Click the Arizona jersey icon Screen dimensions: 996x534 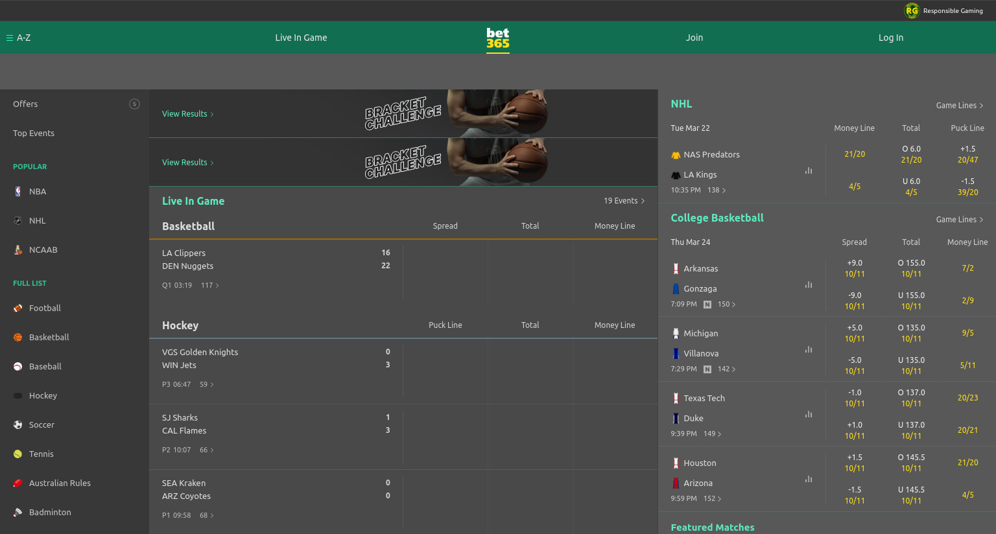tap(676, 483)
